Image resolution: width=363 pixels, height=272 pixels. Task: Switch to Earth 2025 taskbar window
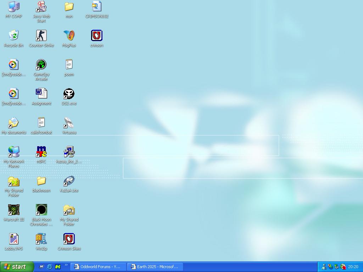point(156,267)
